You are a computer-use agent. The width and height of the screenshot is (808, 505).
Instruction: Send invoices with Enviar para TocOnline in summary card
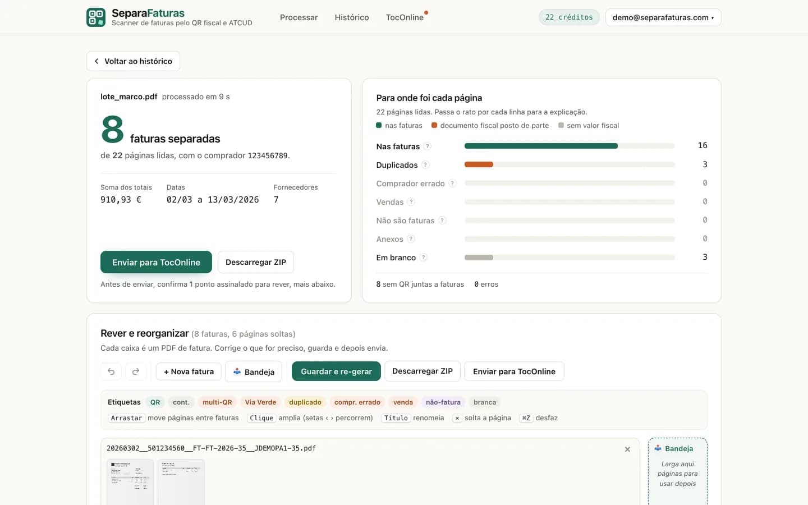(156, 262)
